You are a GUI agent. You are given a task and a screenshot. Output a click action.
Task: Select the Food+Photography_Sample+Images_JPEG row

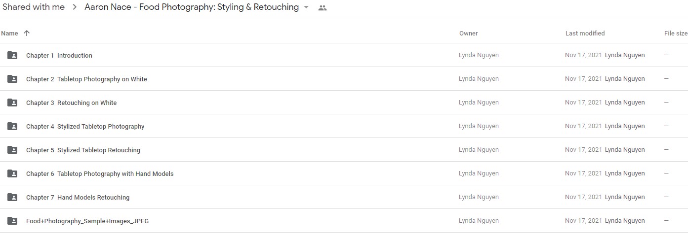[344, 221]
